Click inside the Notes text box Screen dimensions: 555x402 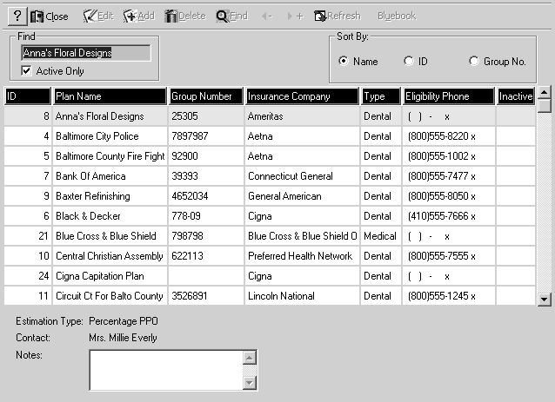click(166, 370)
